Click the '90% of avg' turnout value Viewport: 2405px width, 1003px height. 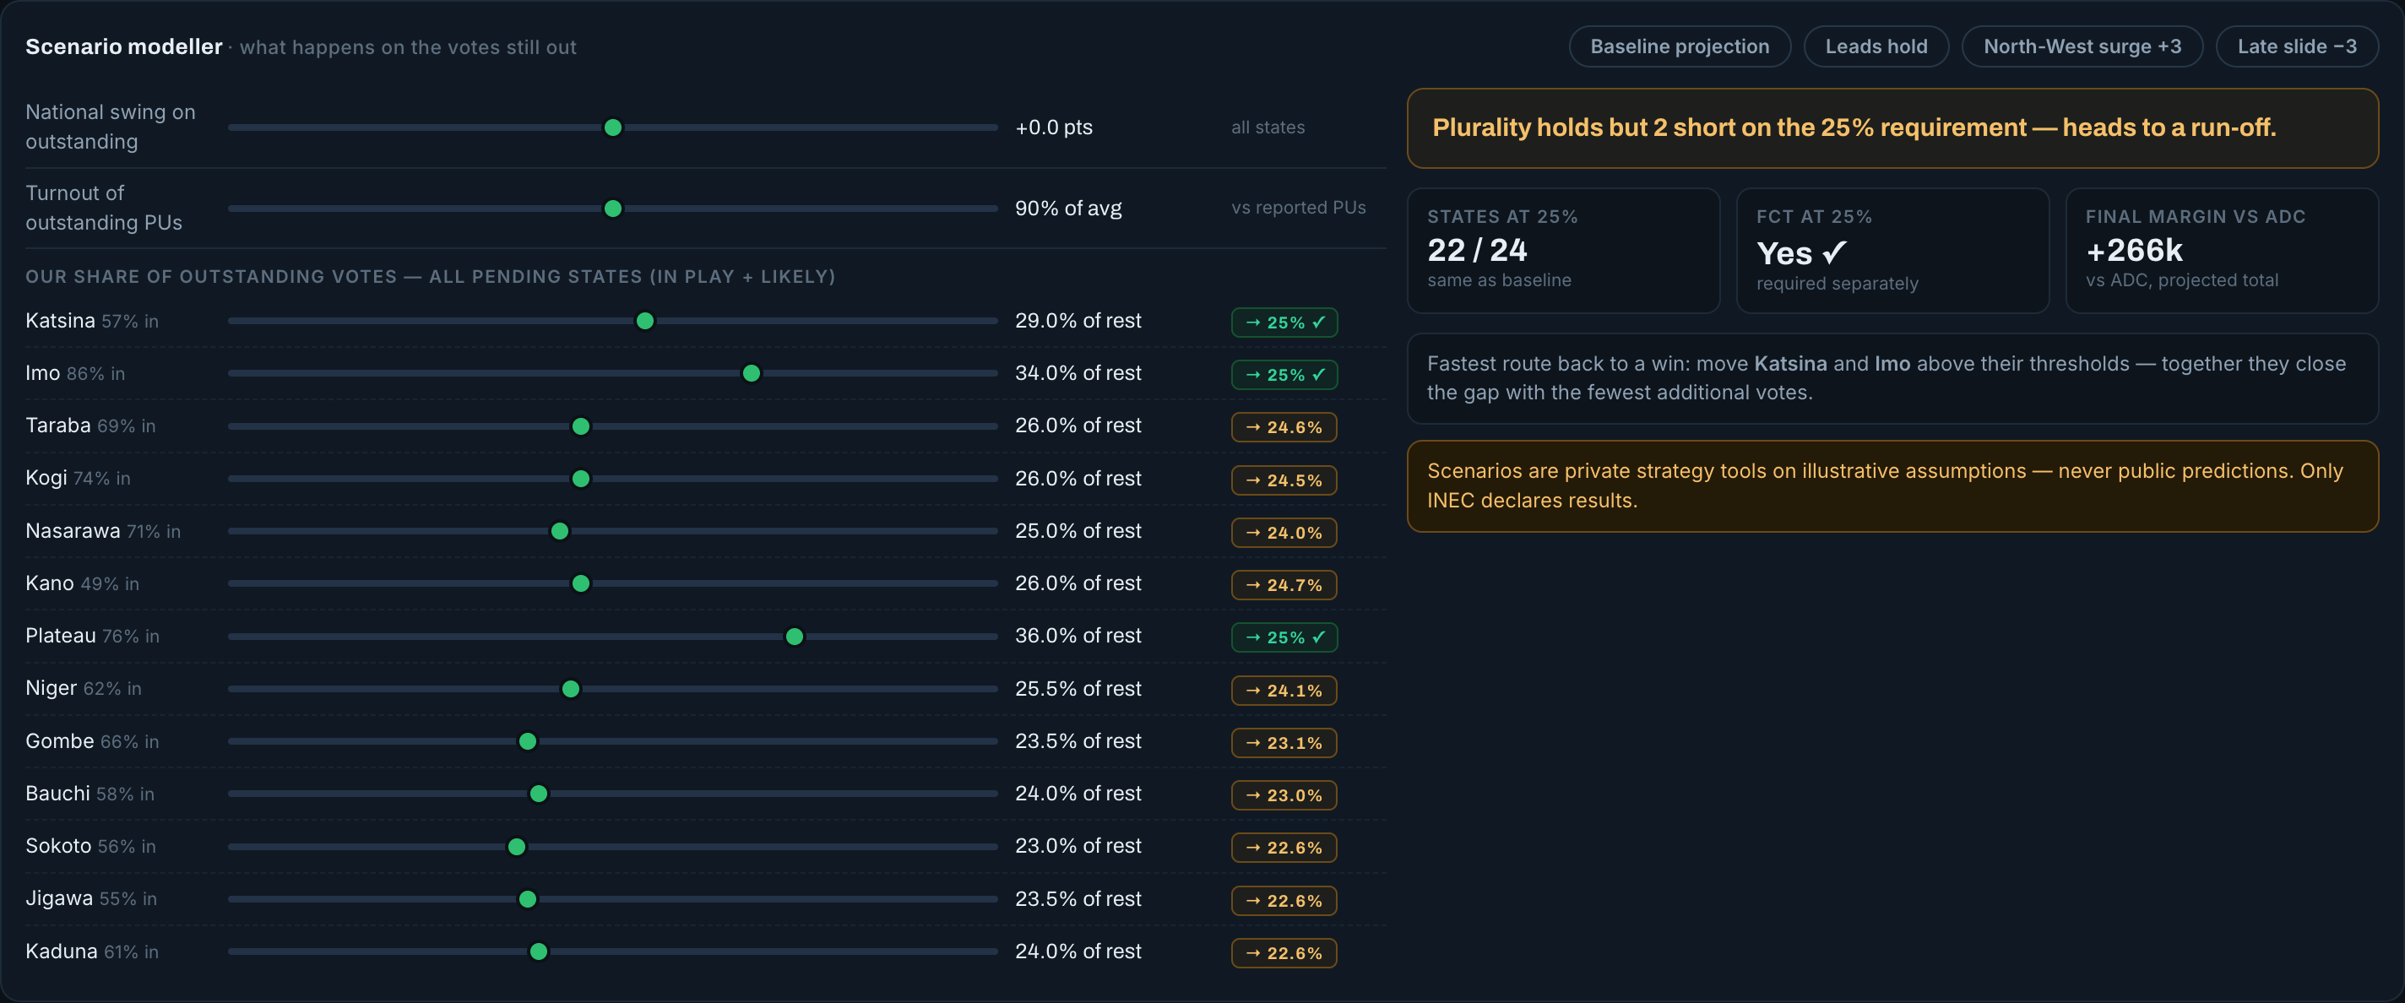pos(1068,208)
